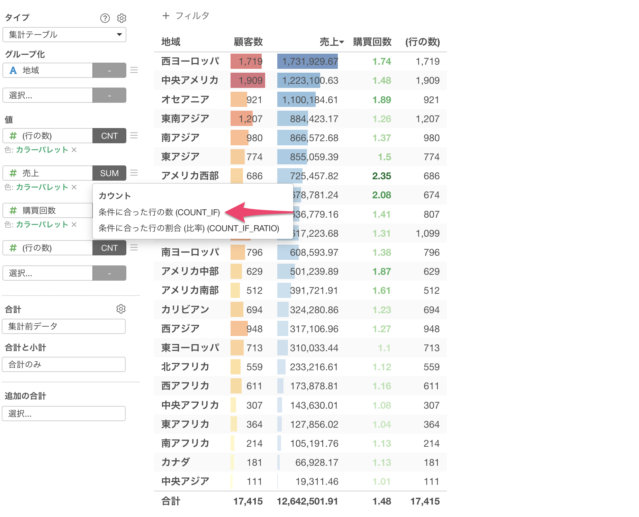The image size is (639, 517).
Task: Open the 売上 value column selector
Action: (48, 173)
